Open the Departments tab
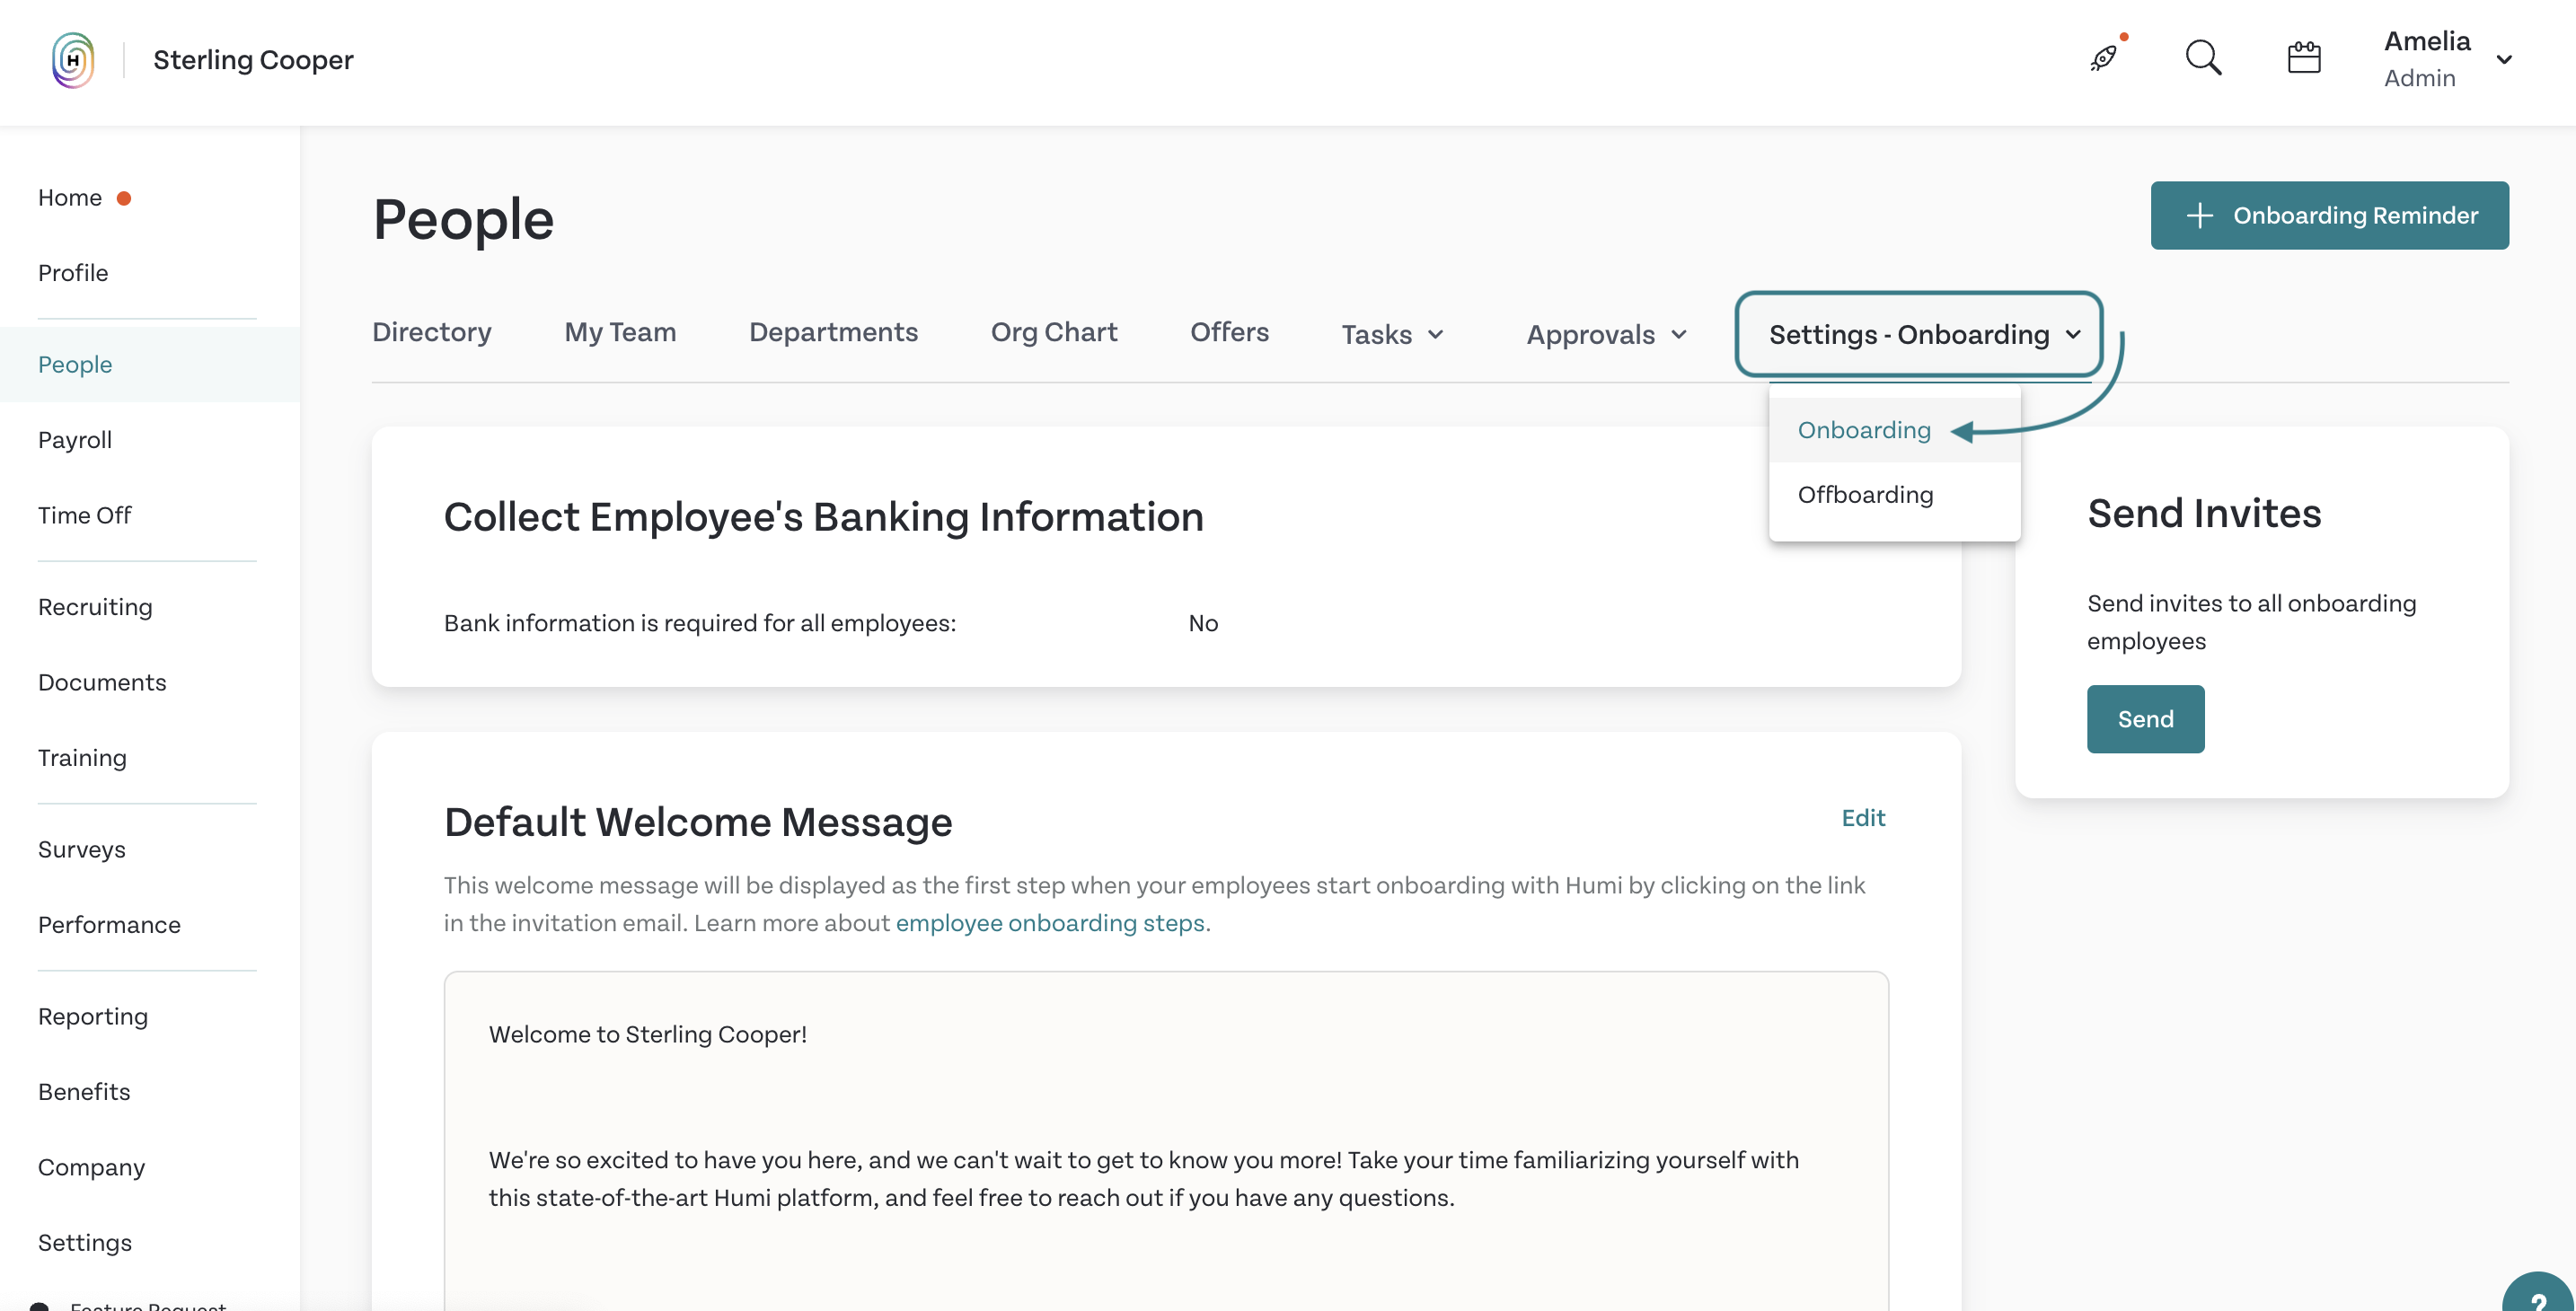 coord(833,332)
